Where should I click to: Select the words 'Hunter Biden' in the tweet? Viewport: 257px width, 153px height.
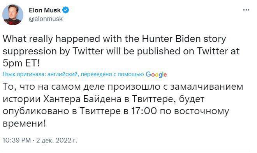pos(171,39)
